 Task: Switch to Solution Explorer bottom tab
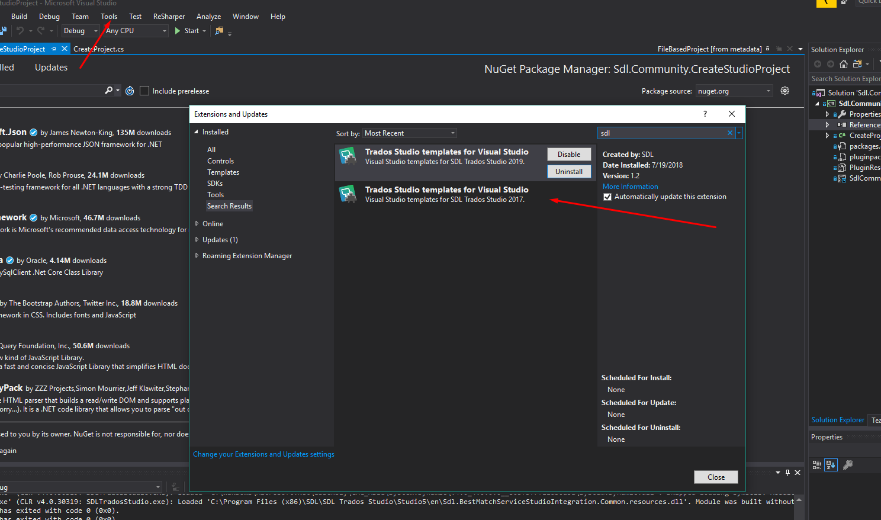[x=837, y=420]
